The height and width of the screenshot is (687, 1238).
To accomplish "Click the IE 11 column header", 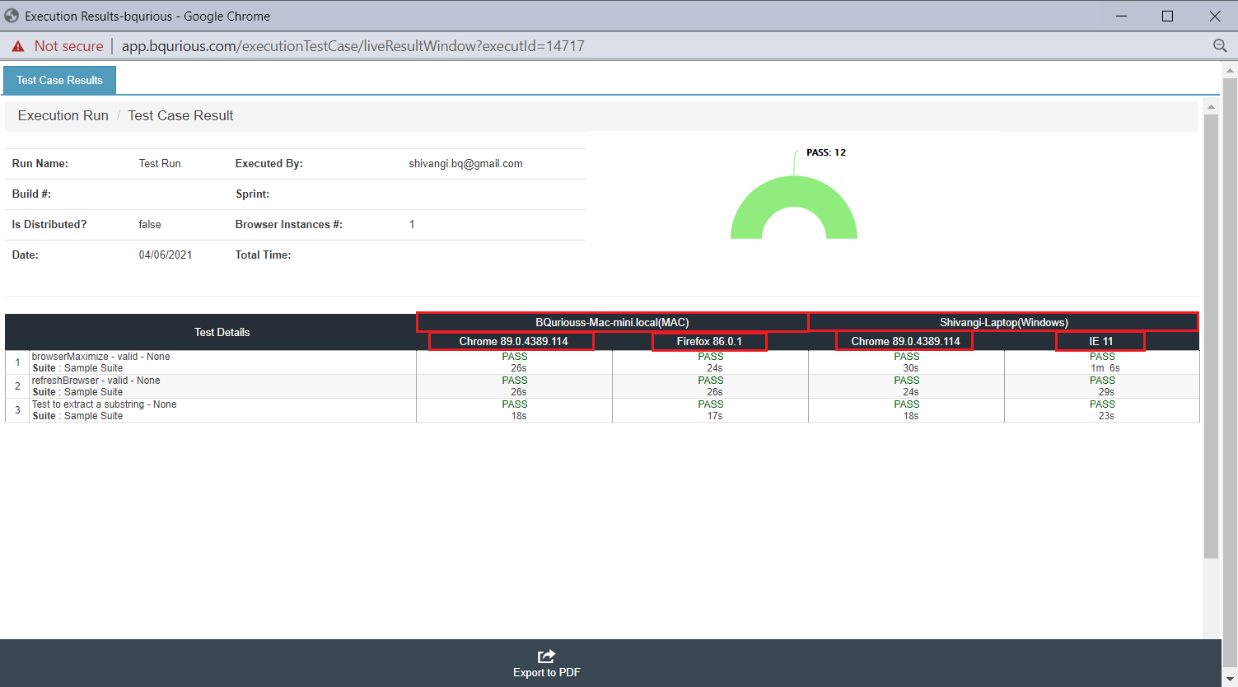I will [x=1100, y=341].
